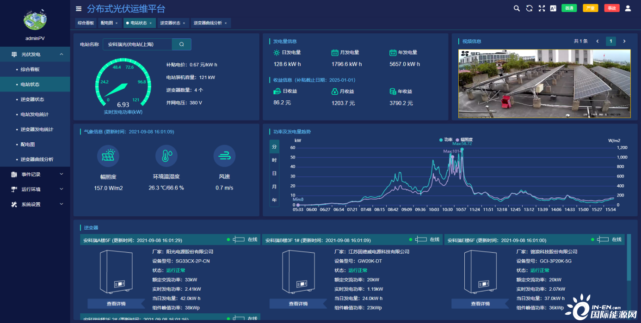
Task: Close the 逆变器状态 tab with its x
Action: [184, 23]
